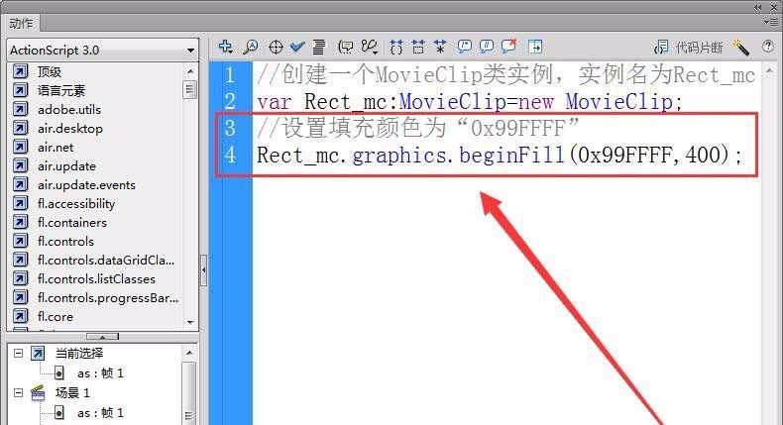
Task: Click line 4 beginFill code
Action: tap(500, 155)
